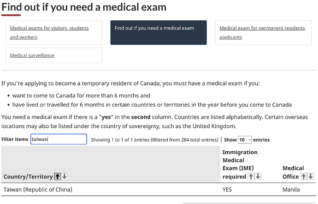
Task: Sort IME required column descending
Action: pos(258,176)
